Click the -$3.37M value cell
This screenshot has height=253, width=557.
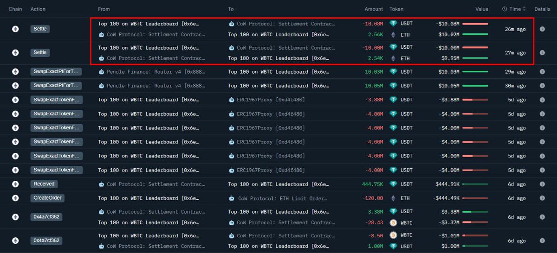449,222
